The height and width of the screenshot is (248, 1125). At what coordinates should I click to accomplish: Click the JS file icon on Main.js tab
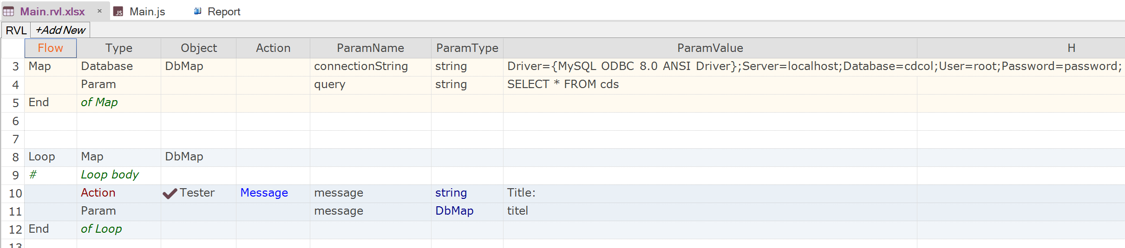tap(119, 12)
